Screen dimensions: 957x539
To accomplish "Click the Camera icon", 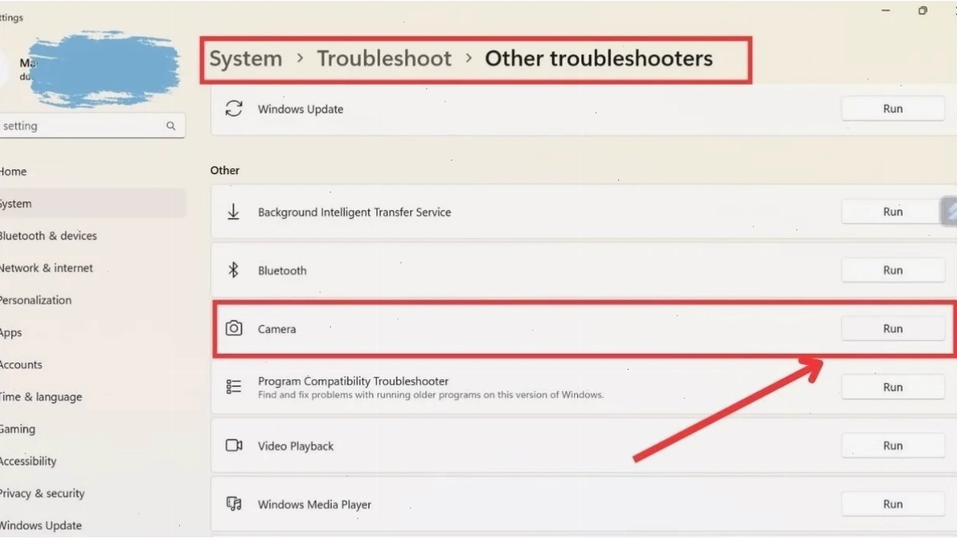I will pos(233,329).
